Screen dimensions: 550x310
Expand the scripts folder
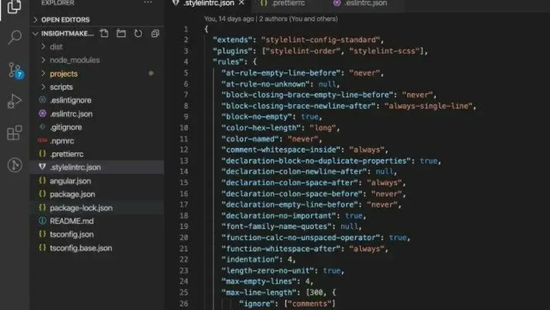click(61, 87)
